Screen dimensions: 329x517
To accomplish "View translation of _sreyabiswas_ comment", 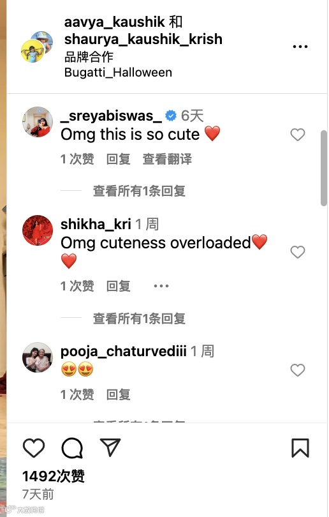I will pyautogui.click(x=167, y=159).
